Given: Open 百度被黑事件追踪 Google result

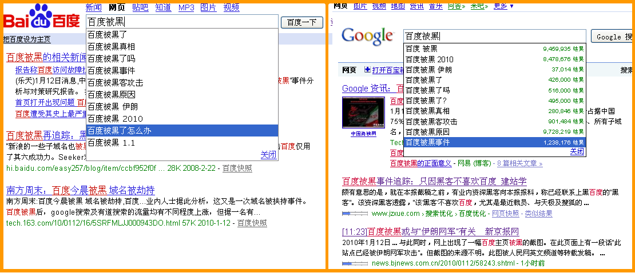Looking at the screenshot, I should [x=435, y=181].
